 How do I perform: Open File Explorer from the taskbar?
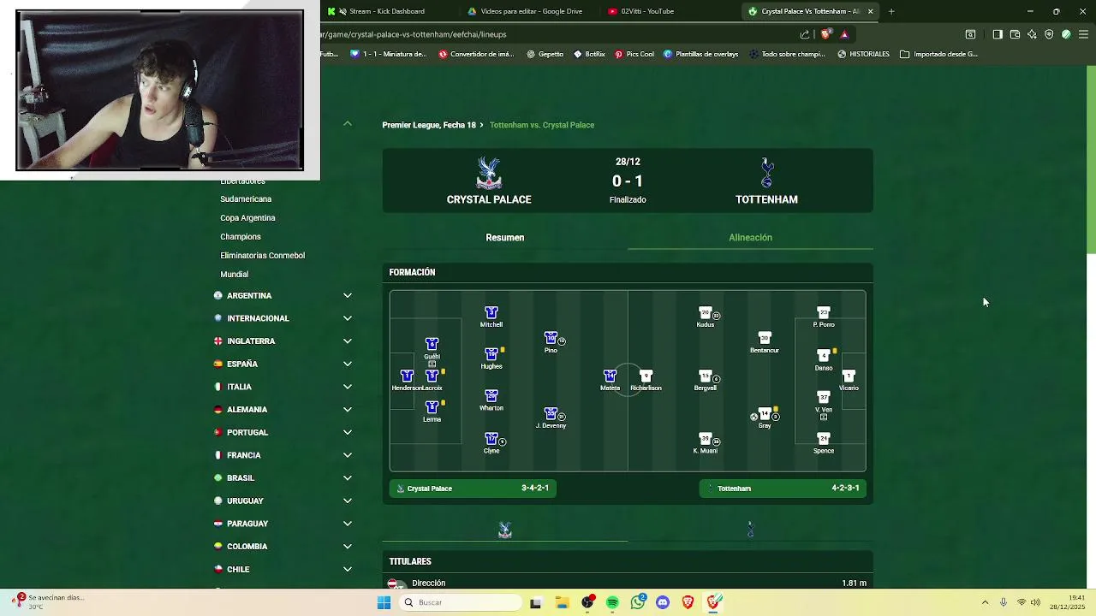click(562, 602)
